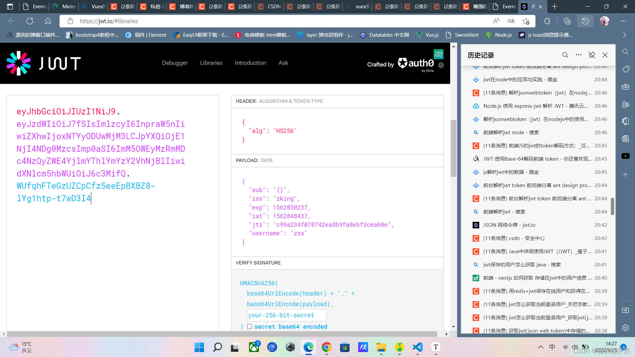635x357 pixels.
Task: Expand bookmarks bar overflow chevron
Action: click(x=624, y=35)
